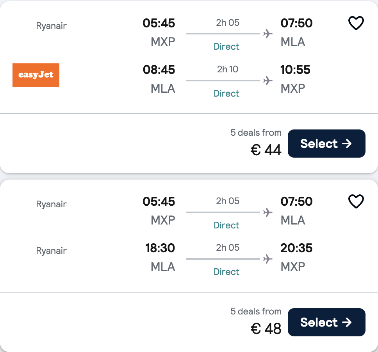Click the easyJet airline logo
378x352 pixels.
click(36, 75)
